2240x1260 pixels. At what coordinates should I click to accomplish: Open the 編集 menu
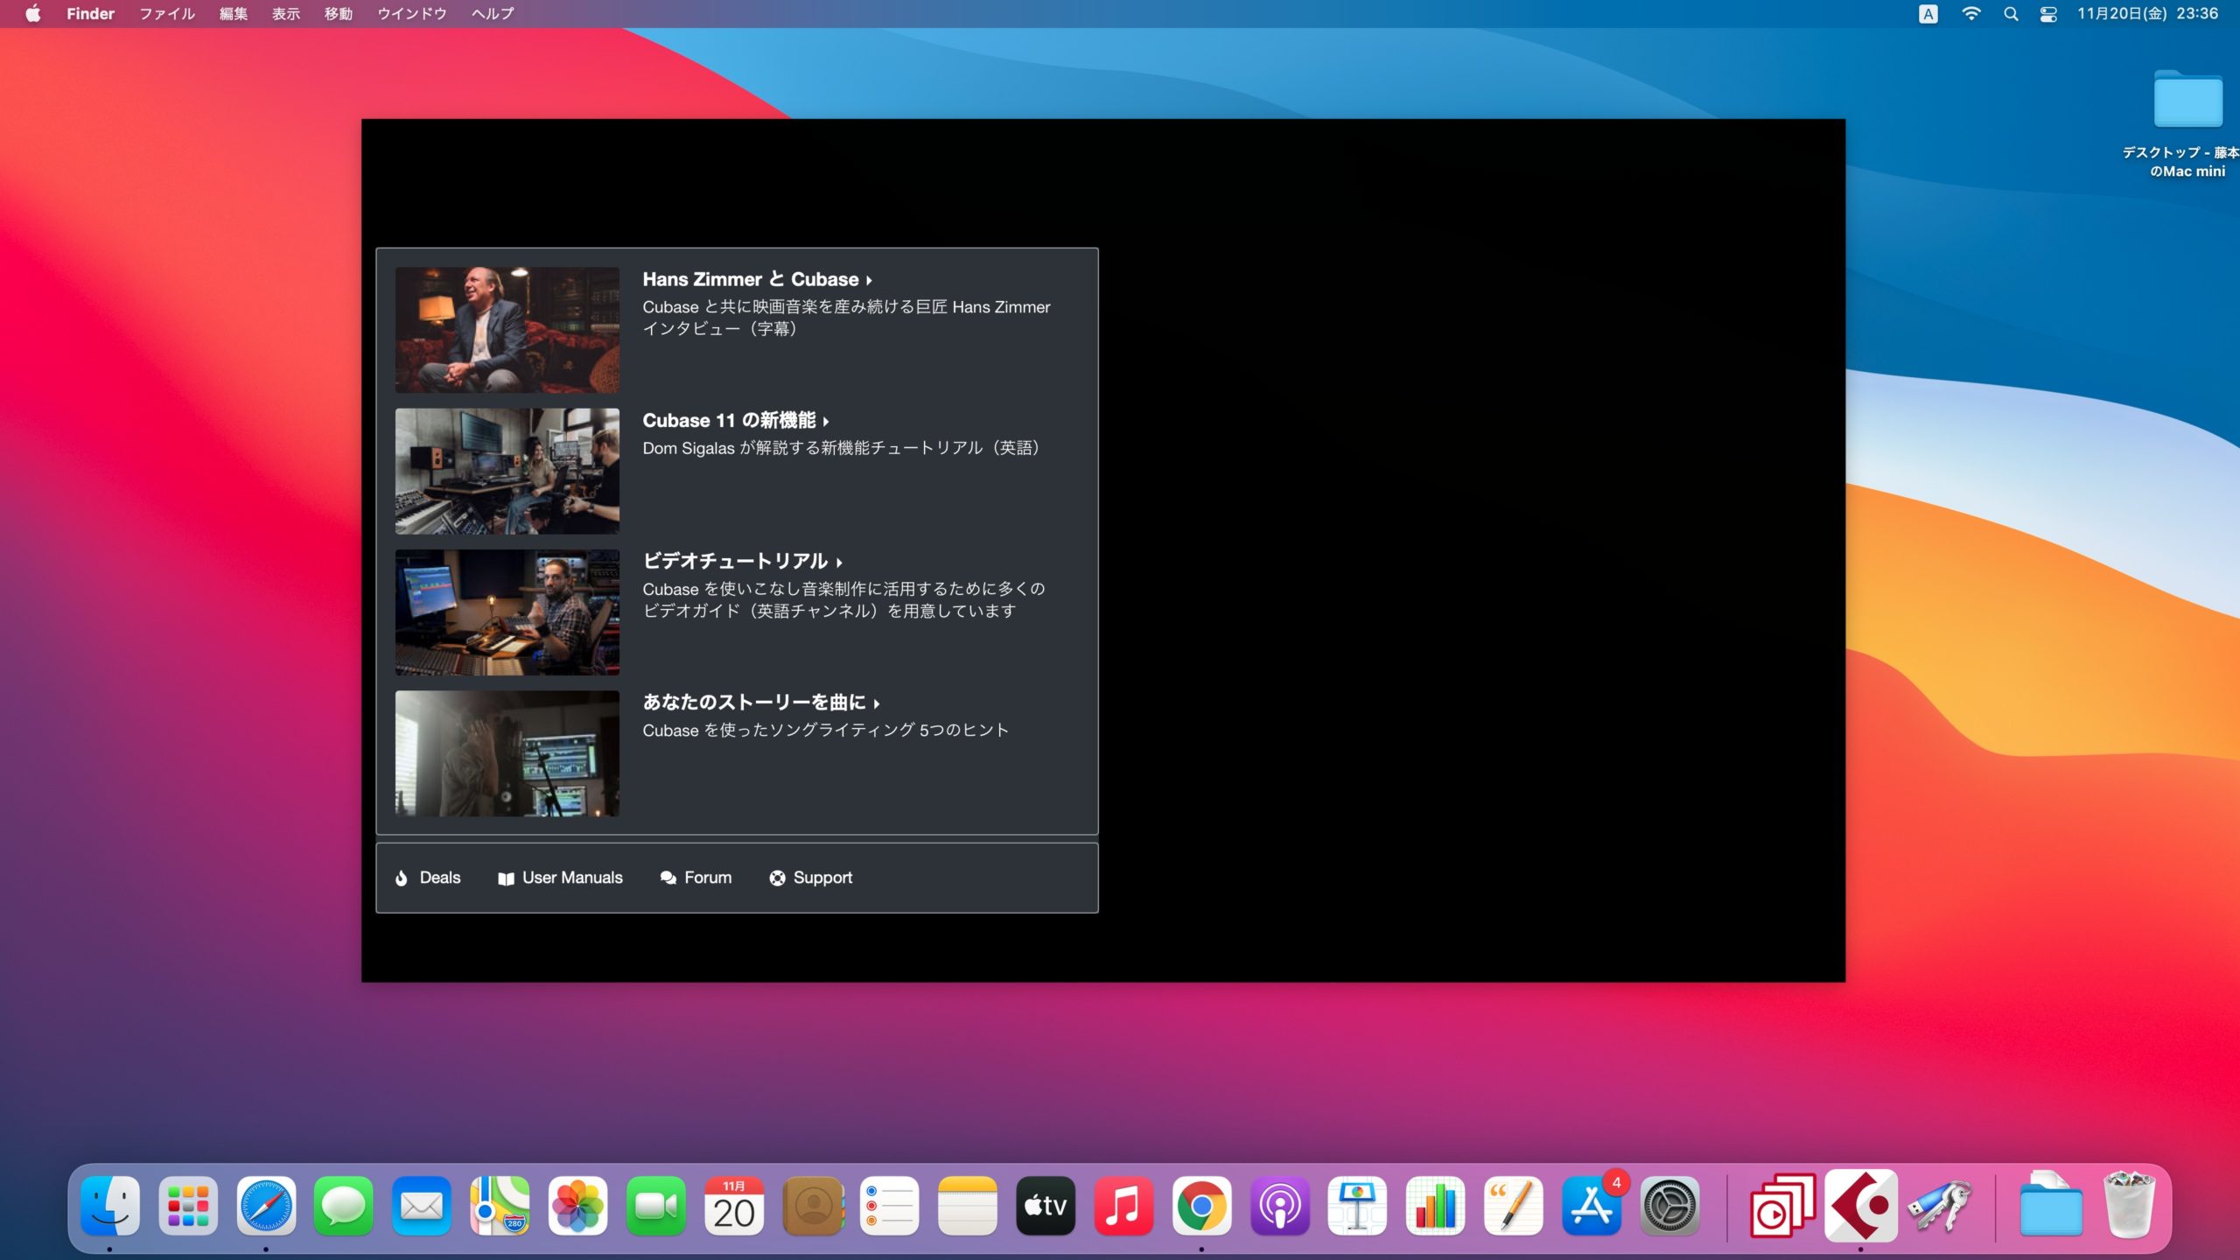click(x=233, y=13)
